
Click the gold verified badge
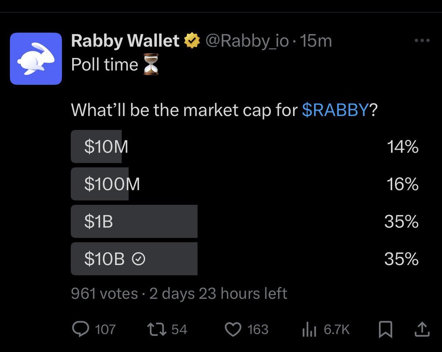(192, 41)
